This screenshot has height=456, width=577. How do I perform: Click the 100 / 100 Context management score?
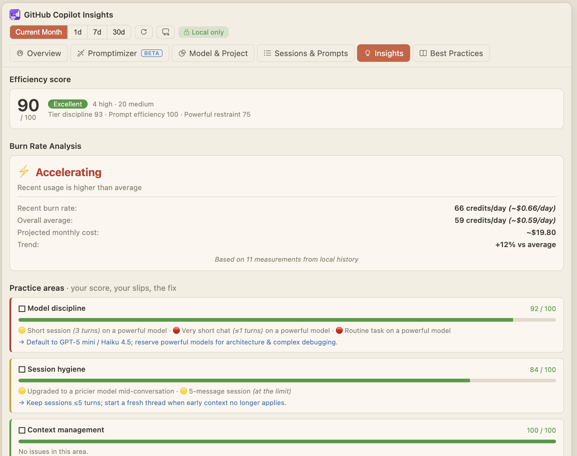(x=541, y=430)
